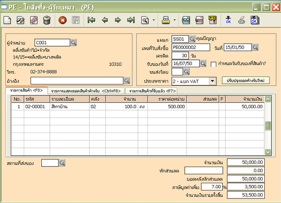The width and height of the screenshot is (281, 203).
Task: Click the Edit document pencil icon
Action: click(x=20, y=20)
